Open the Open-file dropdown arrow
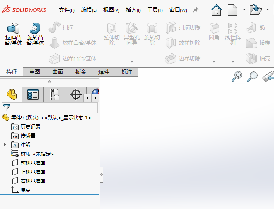Screen dimensions: 274x209 (267, 9)
